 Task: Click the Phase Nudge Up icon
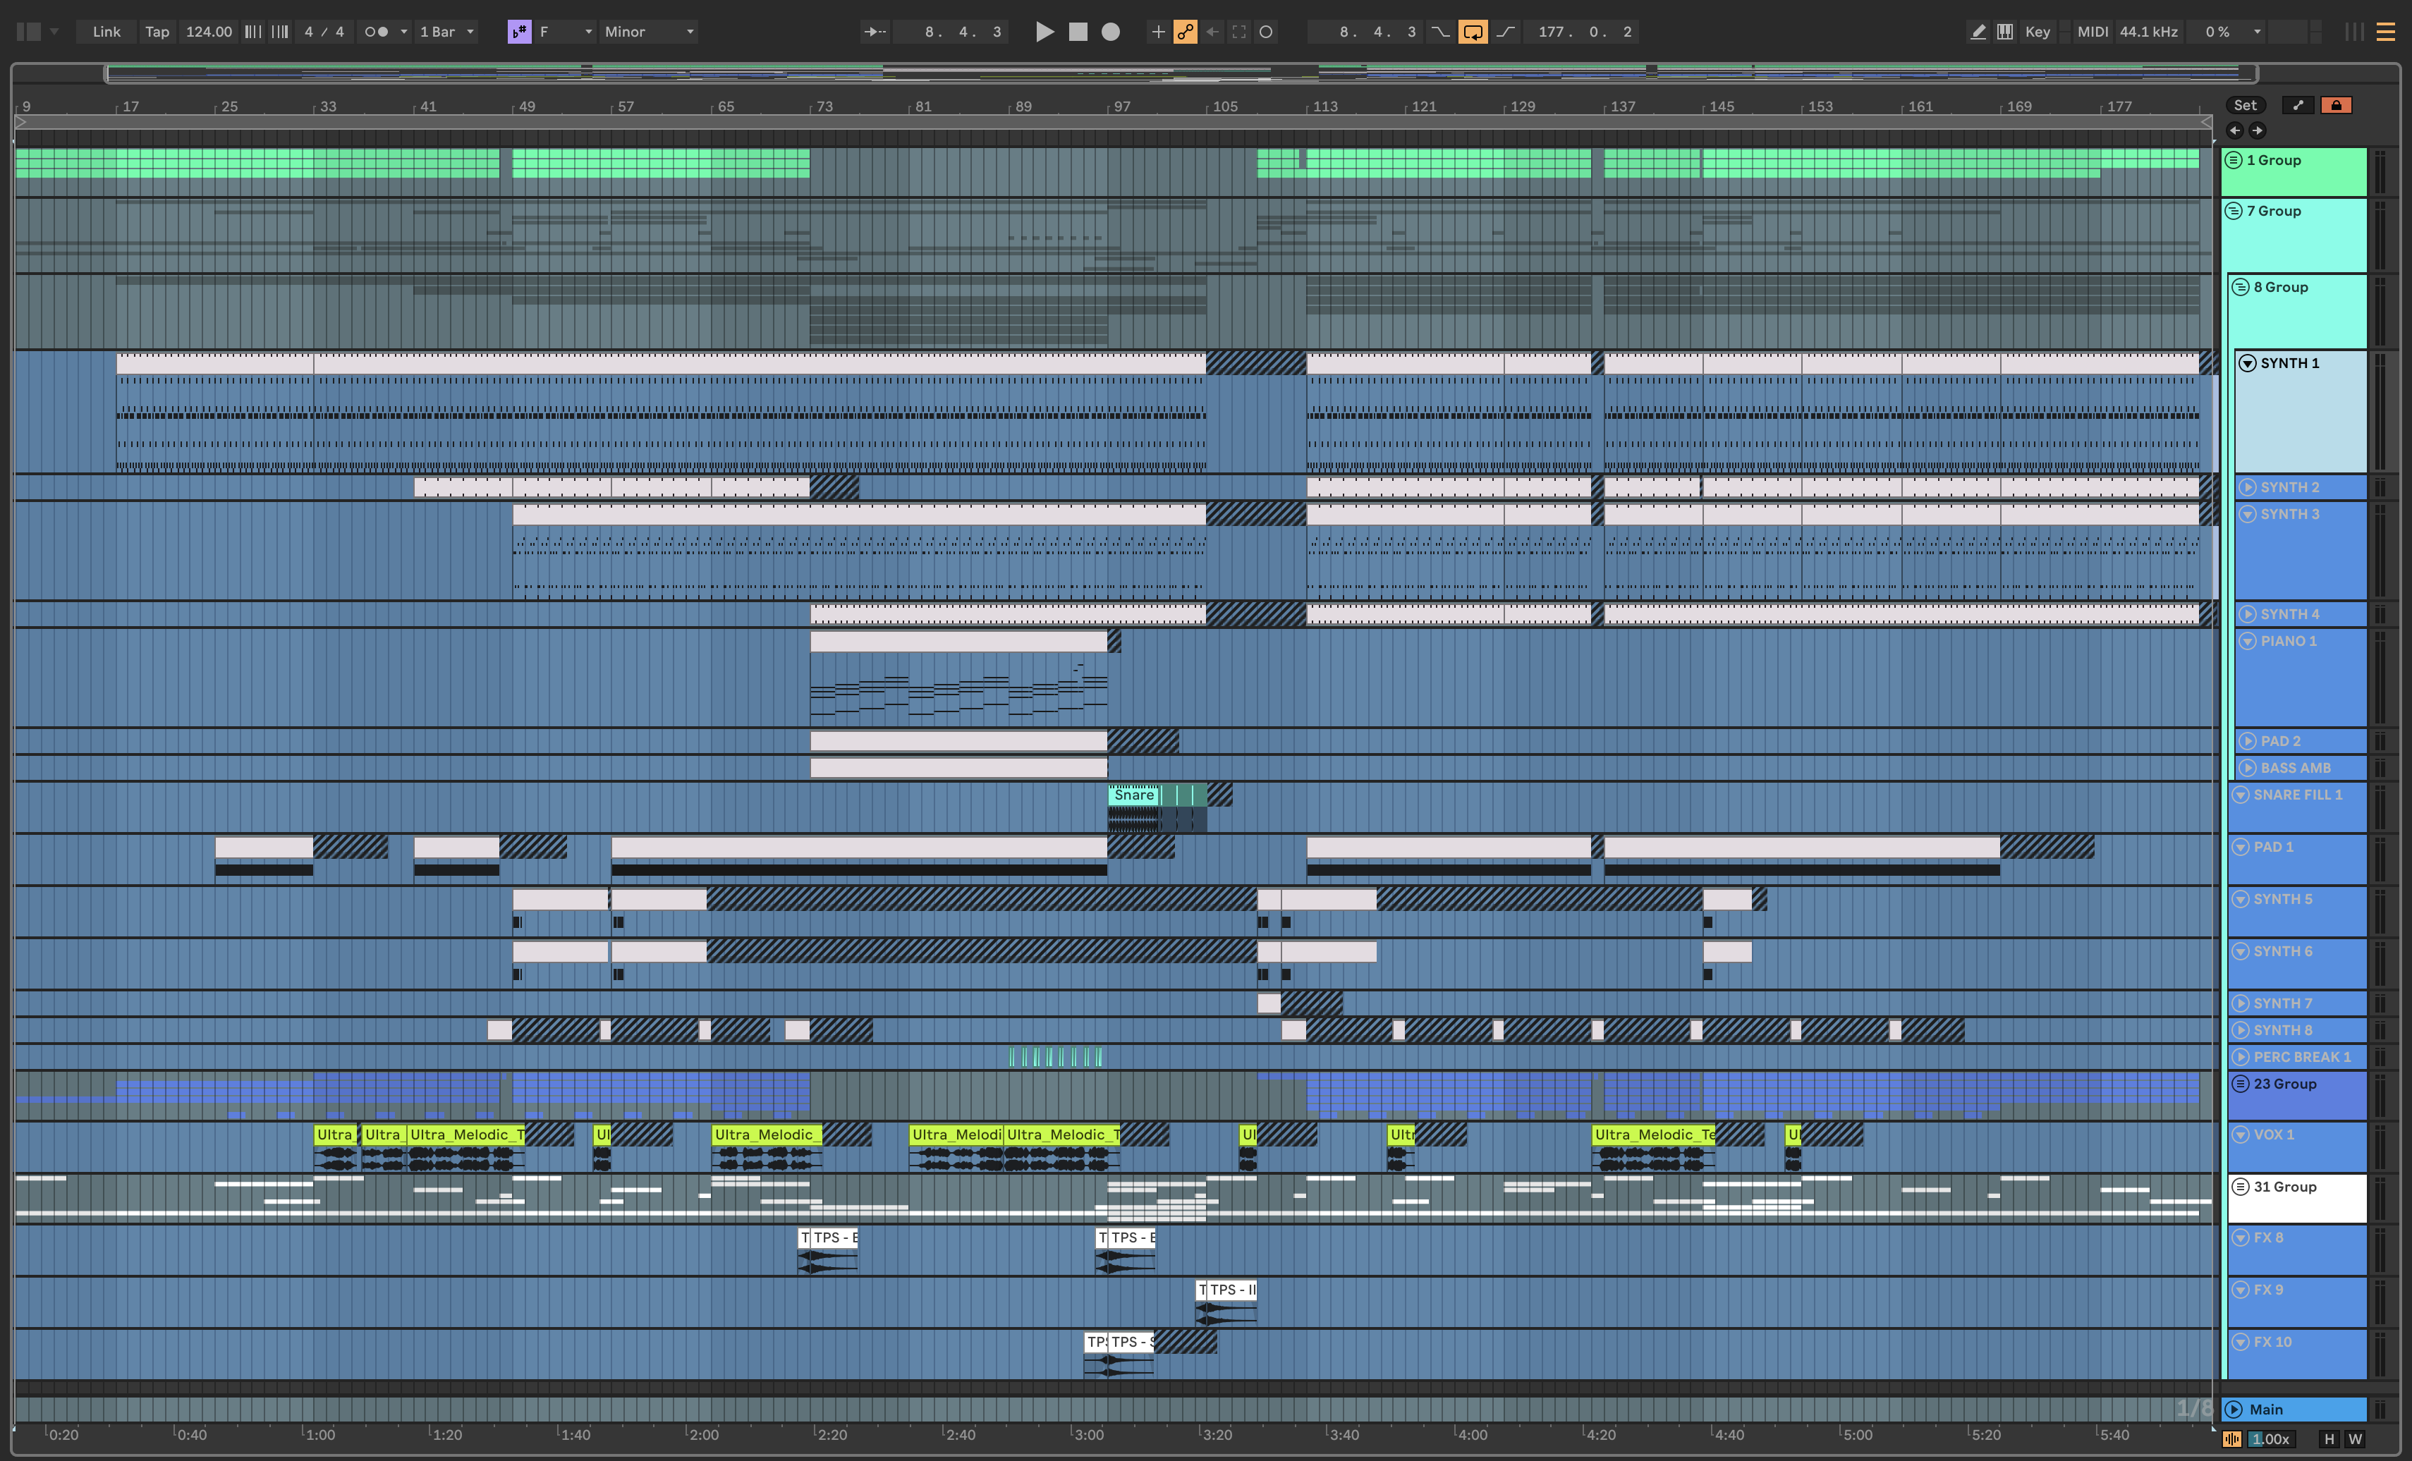280,31
